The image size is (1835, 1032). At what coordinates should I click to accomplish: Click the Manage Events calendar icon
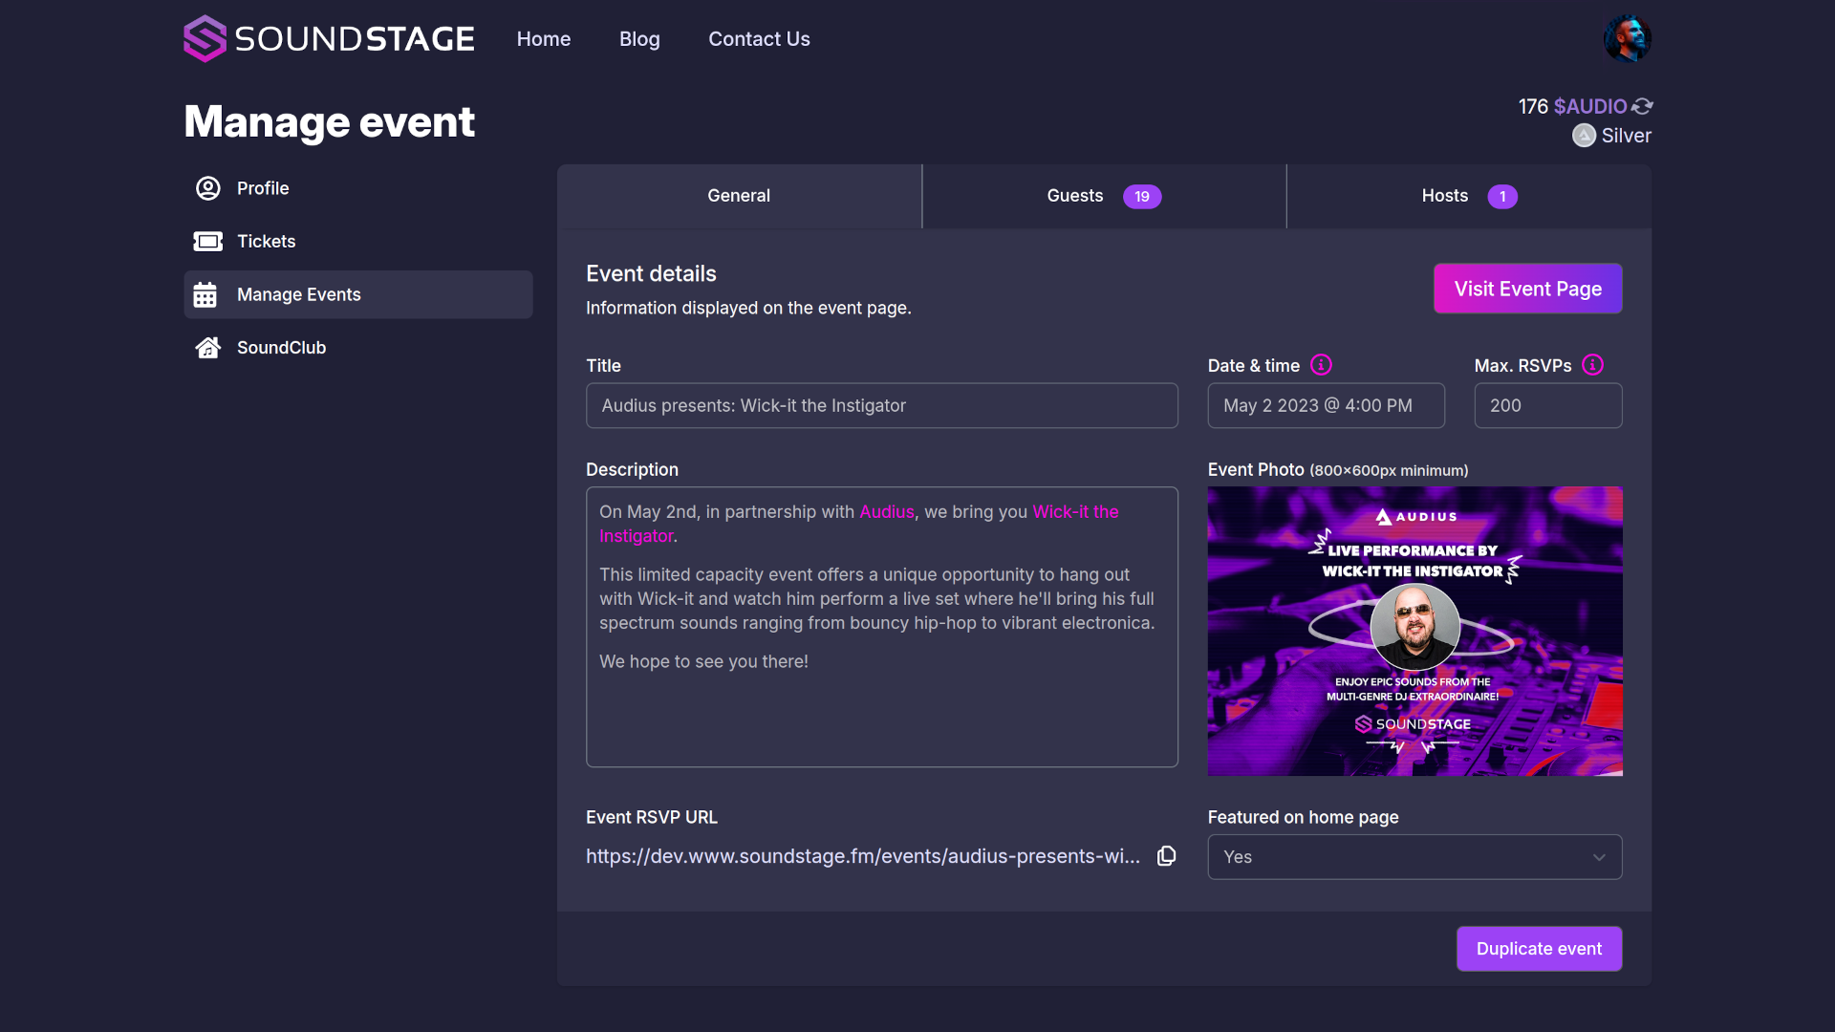(205, 294)
